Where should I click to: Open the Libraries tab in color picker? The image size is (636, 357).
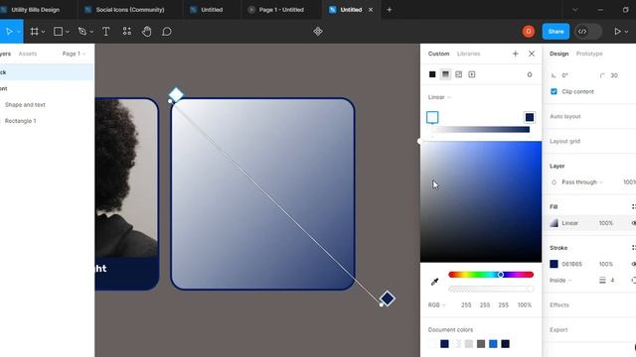(468, 54)
